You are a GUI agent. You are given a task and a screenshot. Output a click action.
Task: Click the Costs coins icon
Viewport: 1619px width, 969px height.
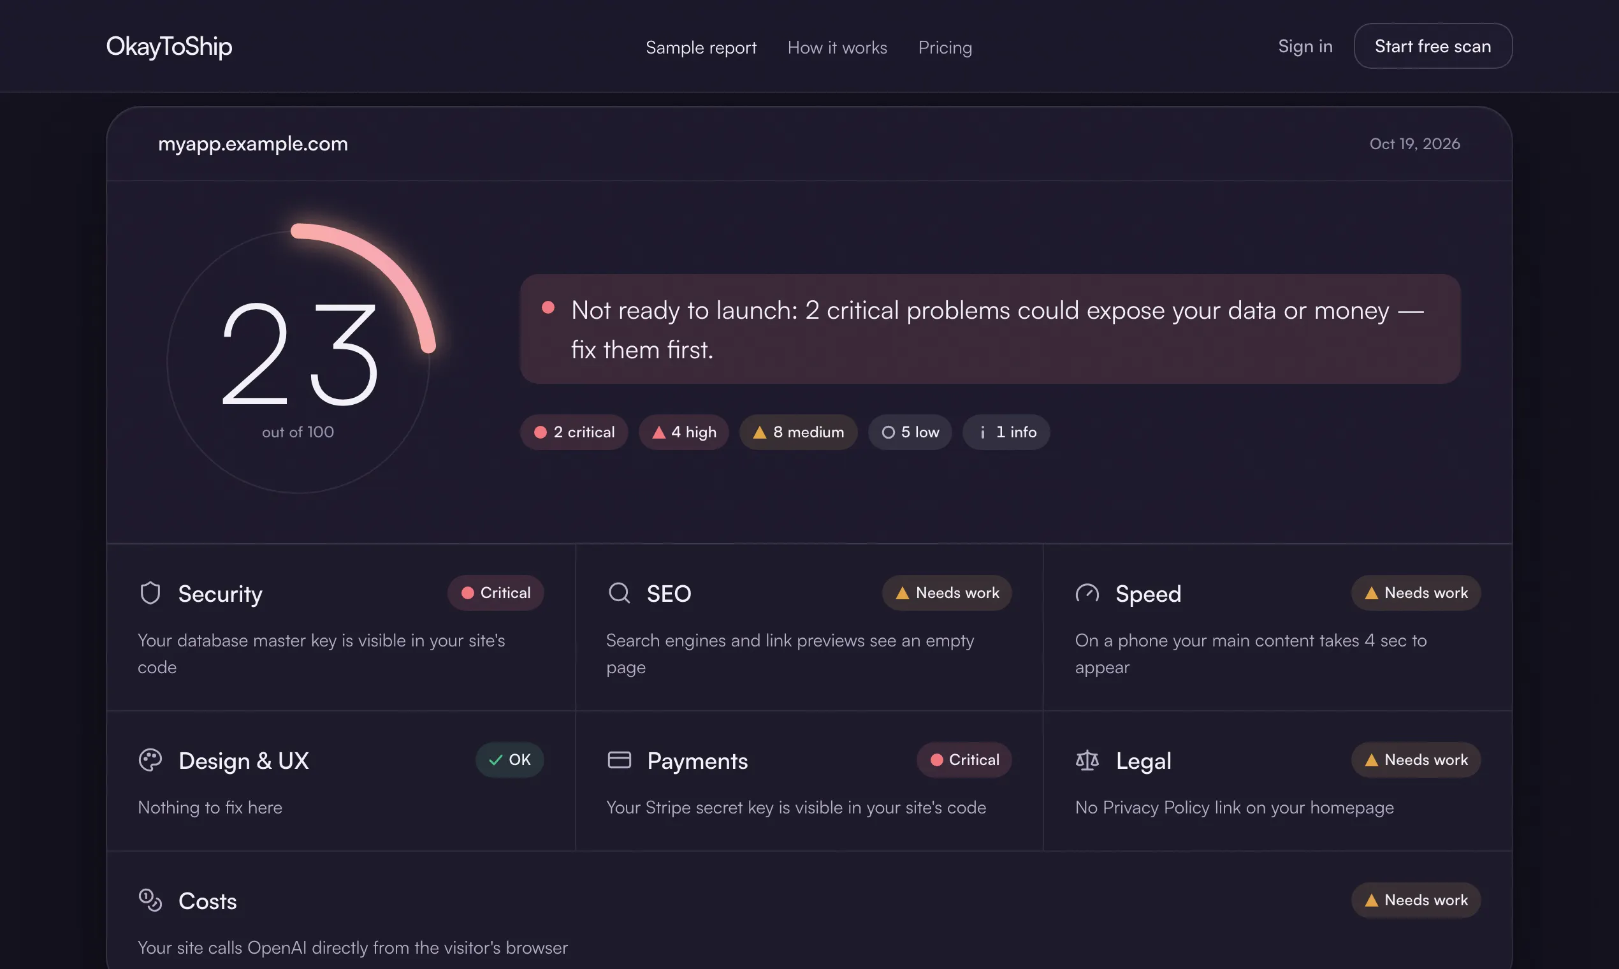pyautogui.click(x=150, y=900)
